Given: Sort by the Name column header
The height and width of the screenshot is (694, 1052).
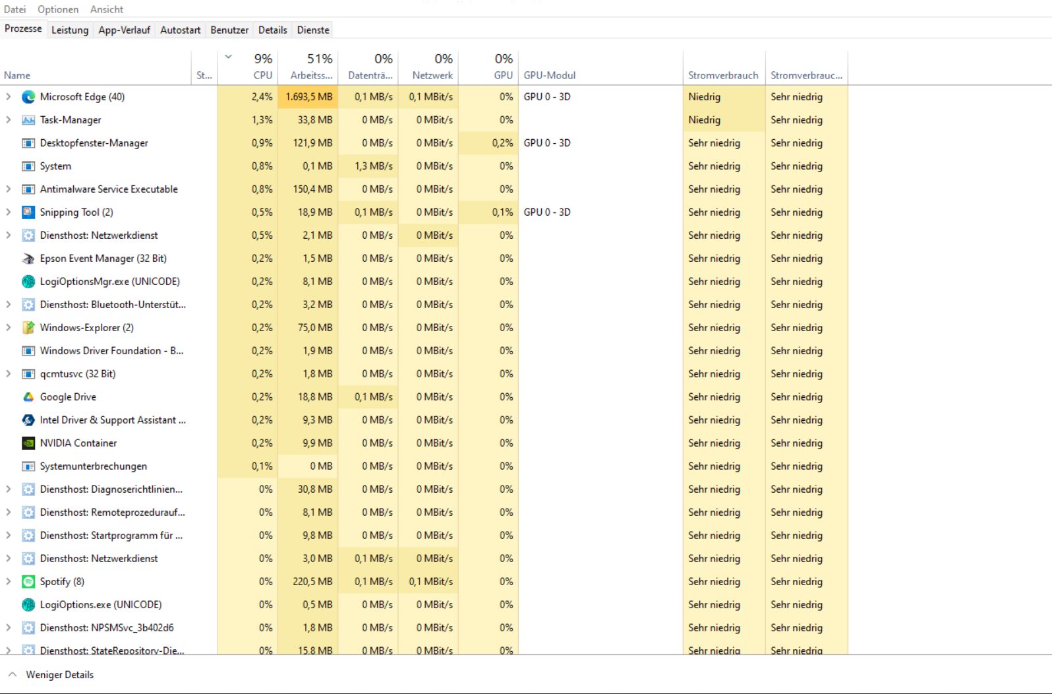Looking at the screenshot, I should point(96,68).
